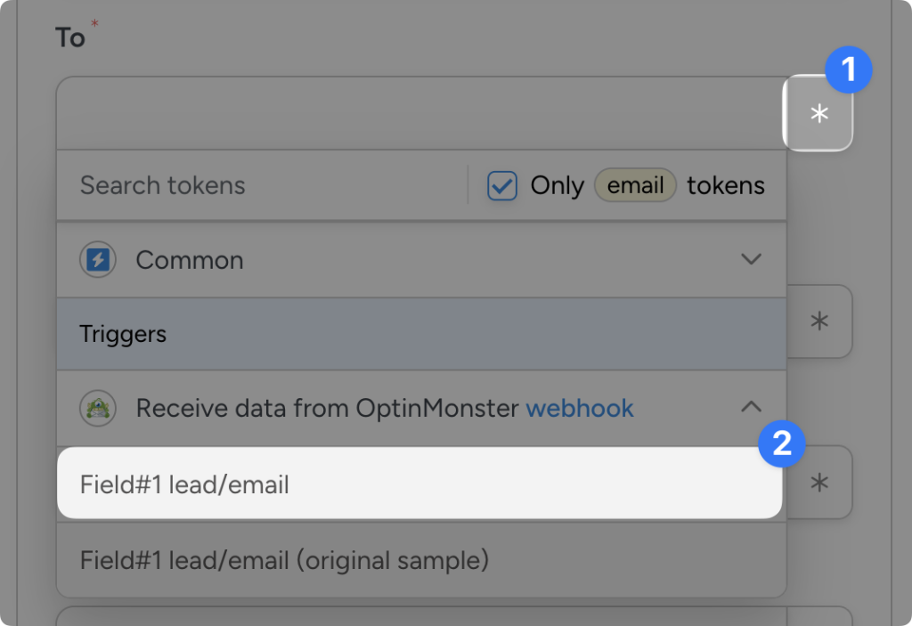
Task: Select the email token pill in the filter
Action: (x=634, y=185)
